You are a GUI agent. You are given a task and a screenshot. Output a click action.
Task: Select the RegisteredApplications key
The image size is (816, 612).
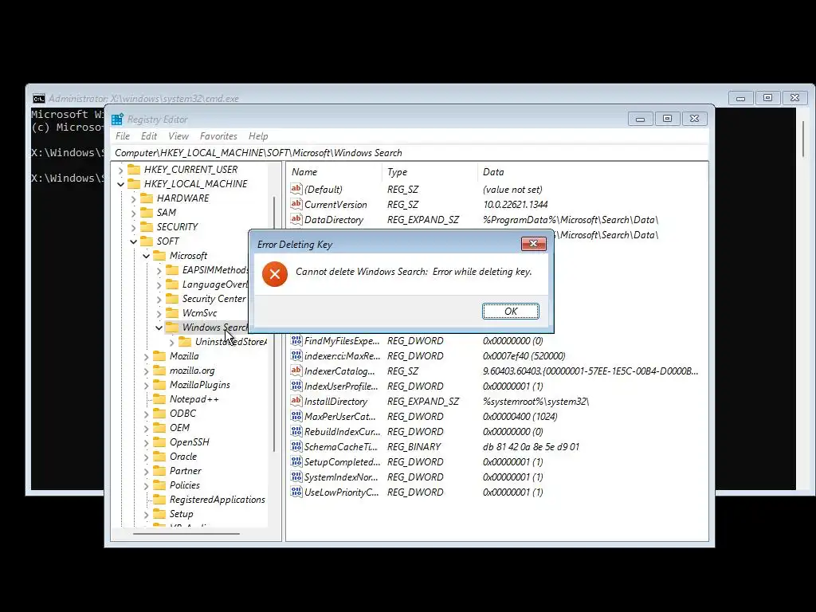tap(218, 499)
